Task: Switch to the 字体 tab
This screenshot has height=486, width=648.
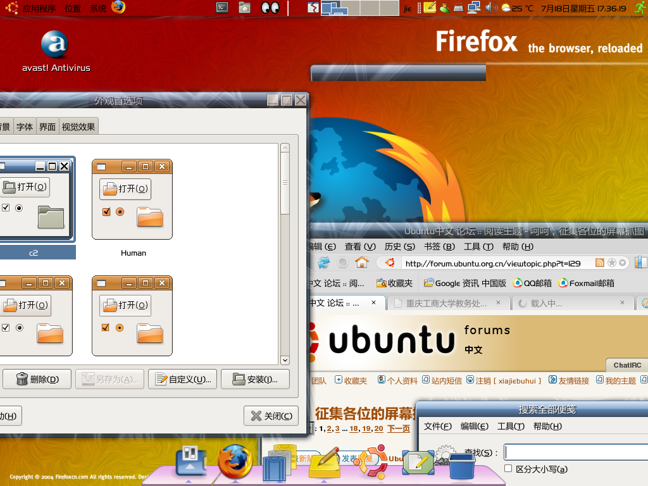Action: [25, 127]
